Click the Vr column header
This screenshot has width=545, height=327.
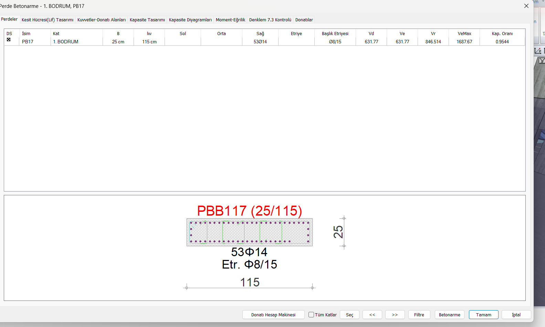coord(433,33)
